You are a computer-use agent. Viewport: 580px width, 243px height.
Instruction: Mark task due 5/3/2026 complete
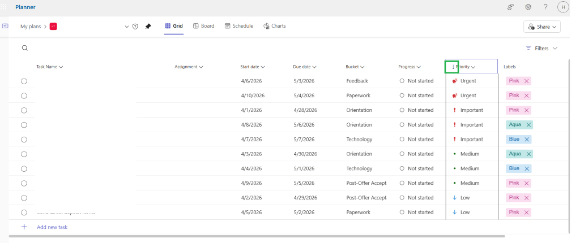[24, 81]
